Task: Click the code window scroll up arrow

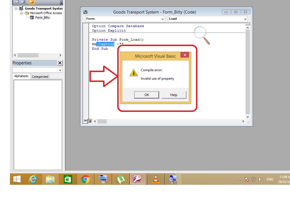Action: 248,28
